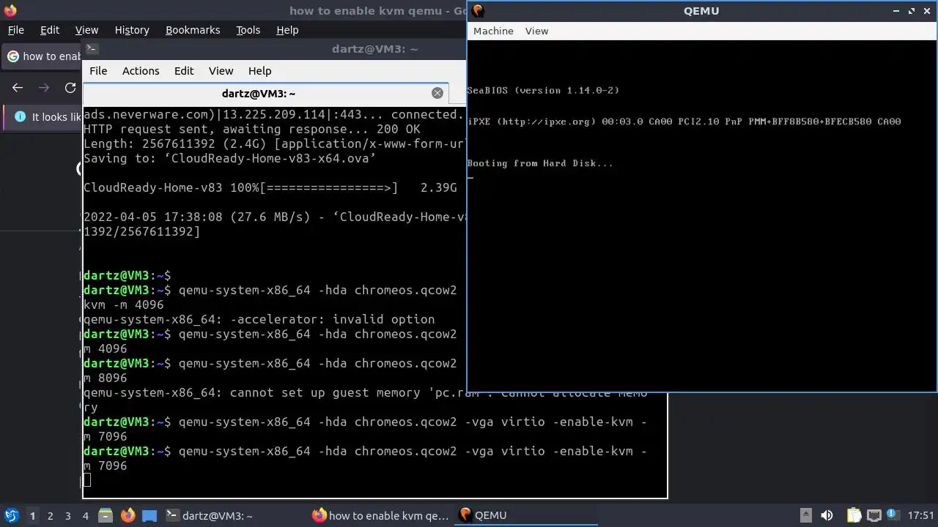Click the iPXE line in QEMU screen
938x527 pixels.
pyautogui.click(x=684, y=122)
